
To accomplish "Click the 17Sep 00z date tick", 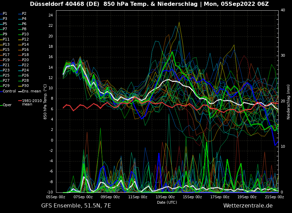I will point(220,197).
